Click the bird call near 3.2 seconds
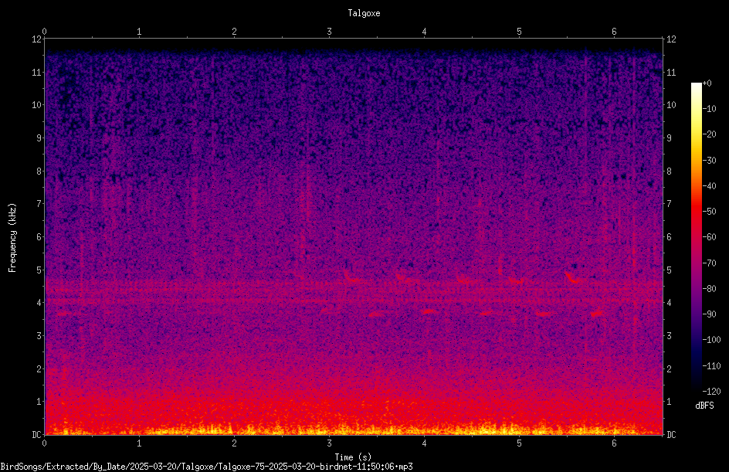 coord(351,277)
